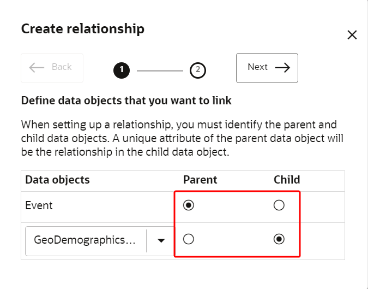Image resolution: width=368 pixels, height=289 pixels.
Task: Click the right arrow icon in Next
Action: (282, 67)
